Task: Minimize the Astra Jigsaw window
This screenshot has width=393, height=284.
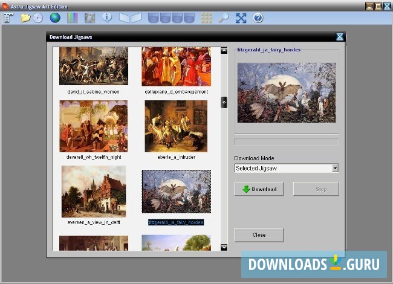Action: 369,6
